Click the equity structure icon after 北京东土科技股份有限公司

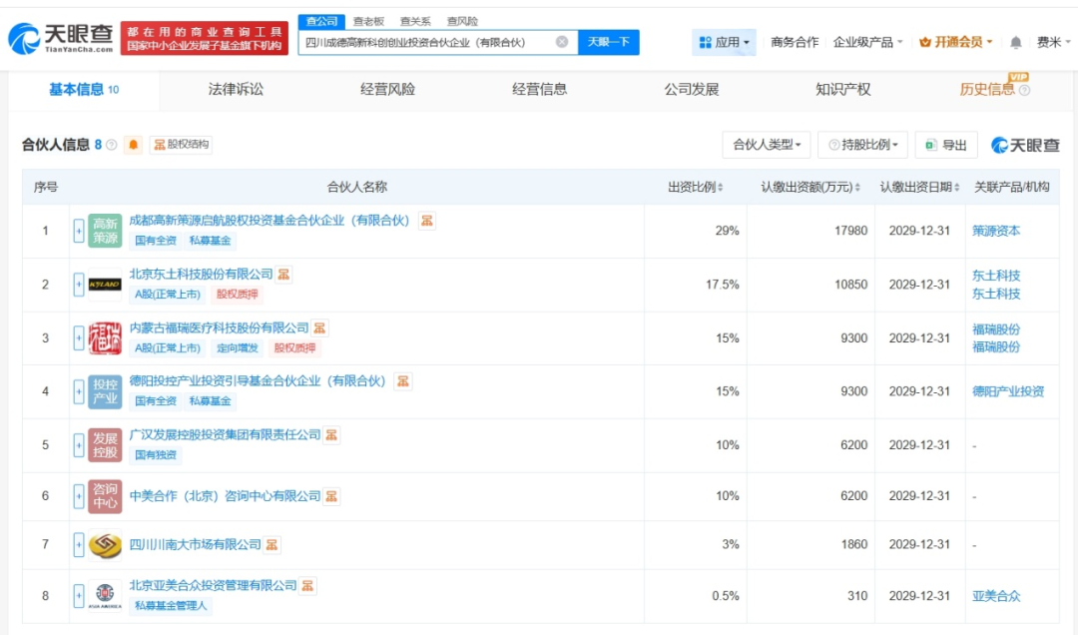pyautogui.click(x=283, y=275)
